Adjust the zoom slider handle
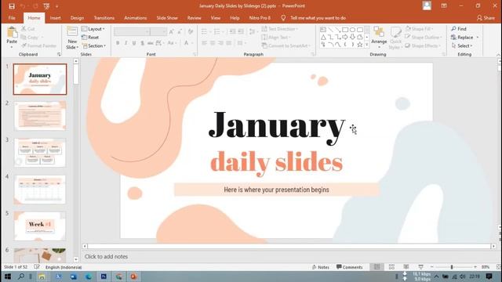 click(x=452, y=267)
